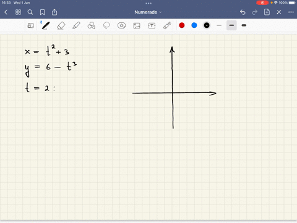This screenshot has width=297, height=223.
Task: Select the thinnest stroke width
Action: pyautogui.click(x=219, y=25)
